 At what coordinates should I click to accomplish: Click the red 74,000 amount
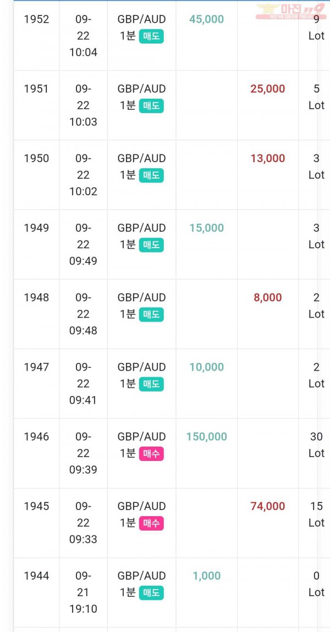click(x=268, y=506)
